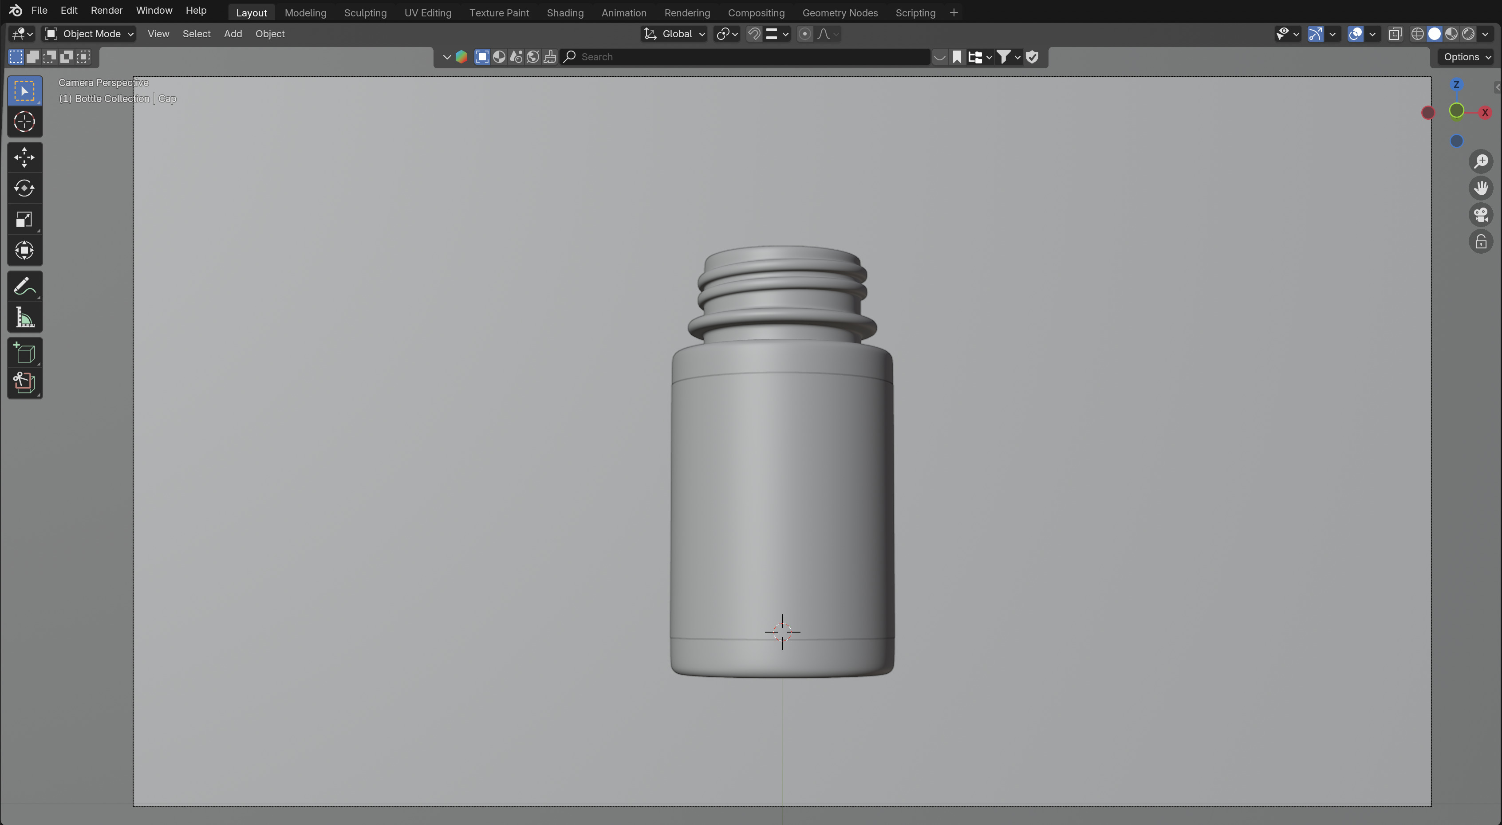Switch to Material Preview shading
Image resolution: width=1502 pixels, height=825 pixels.
tap(1451, 34)
